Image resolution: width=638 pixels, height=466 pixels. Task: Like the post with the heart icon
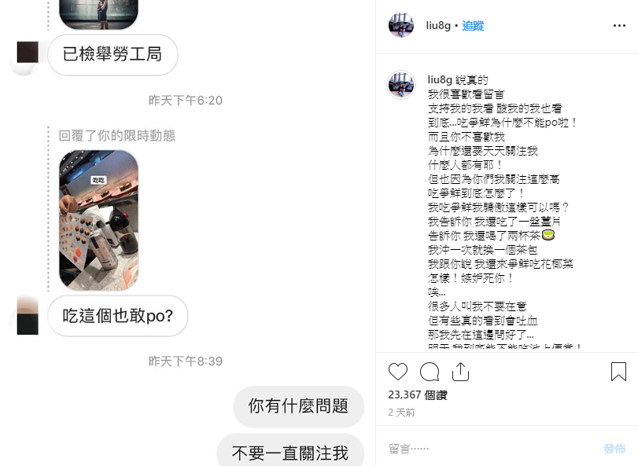click(x=397, y=372)
